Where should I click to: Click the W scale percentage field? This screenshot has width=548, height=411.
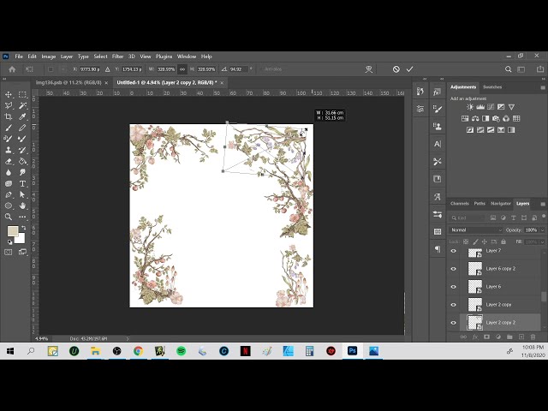(166, 69)
